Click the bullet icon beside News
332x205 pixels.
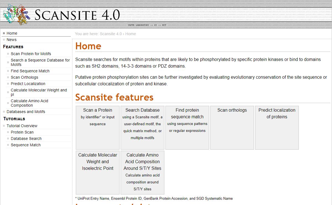[4, 40]
